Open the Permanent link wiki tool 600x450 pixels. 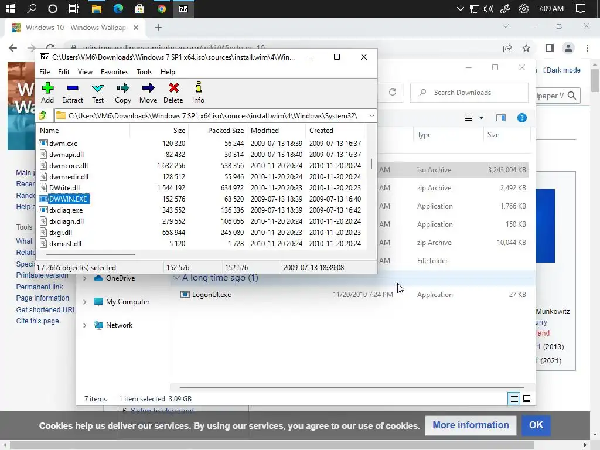click(x=39, y=287)
